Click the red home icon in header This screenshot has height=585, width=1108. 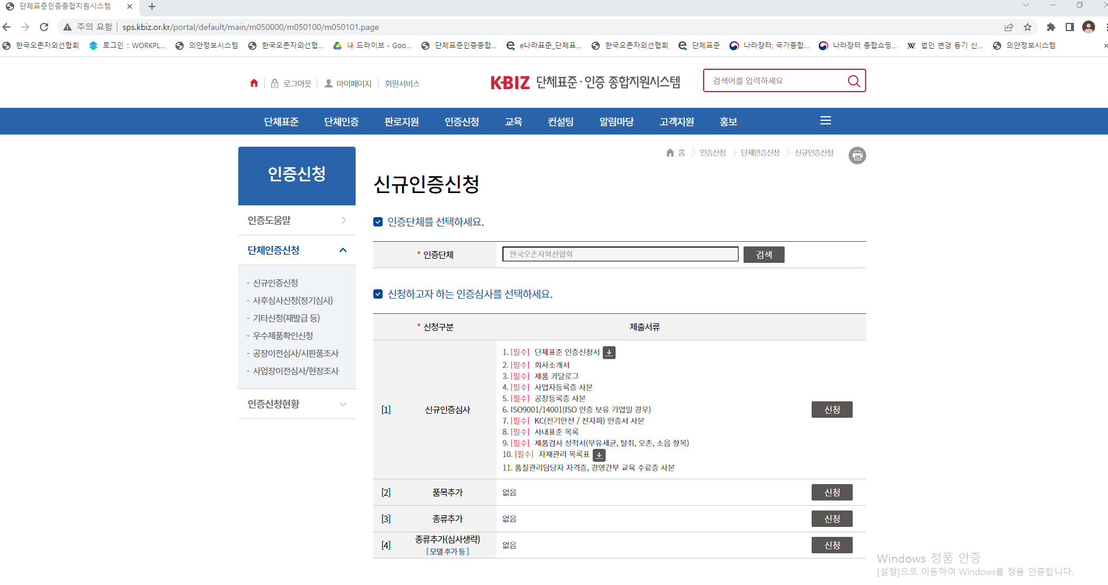(254, 83)
